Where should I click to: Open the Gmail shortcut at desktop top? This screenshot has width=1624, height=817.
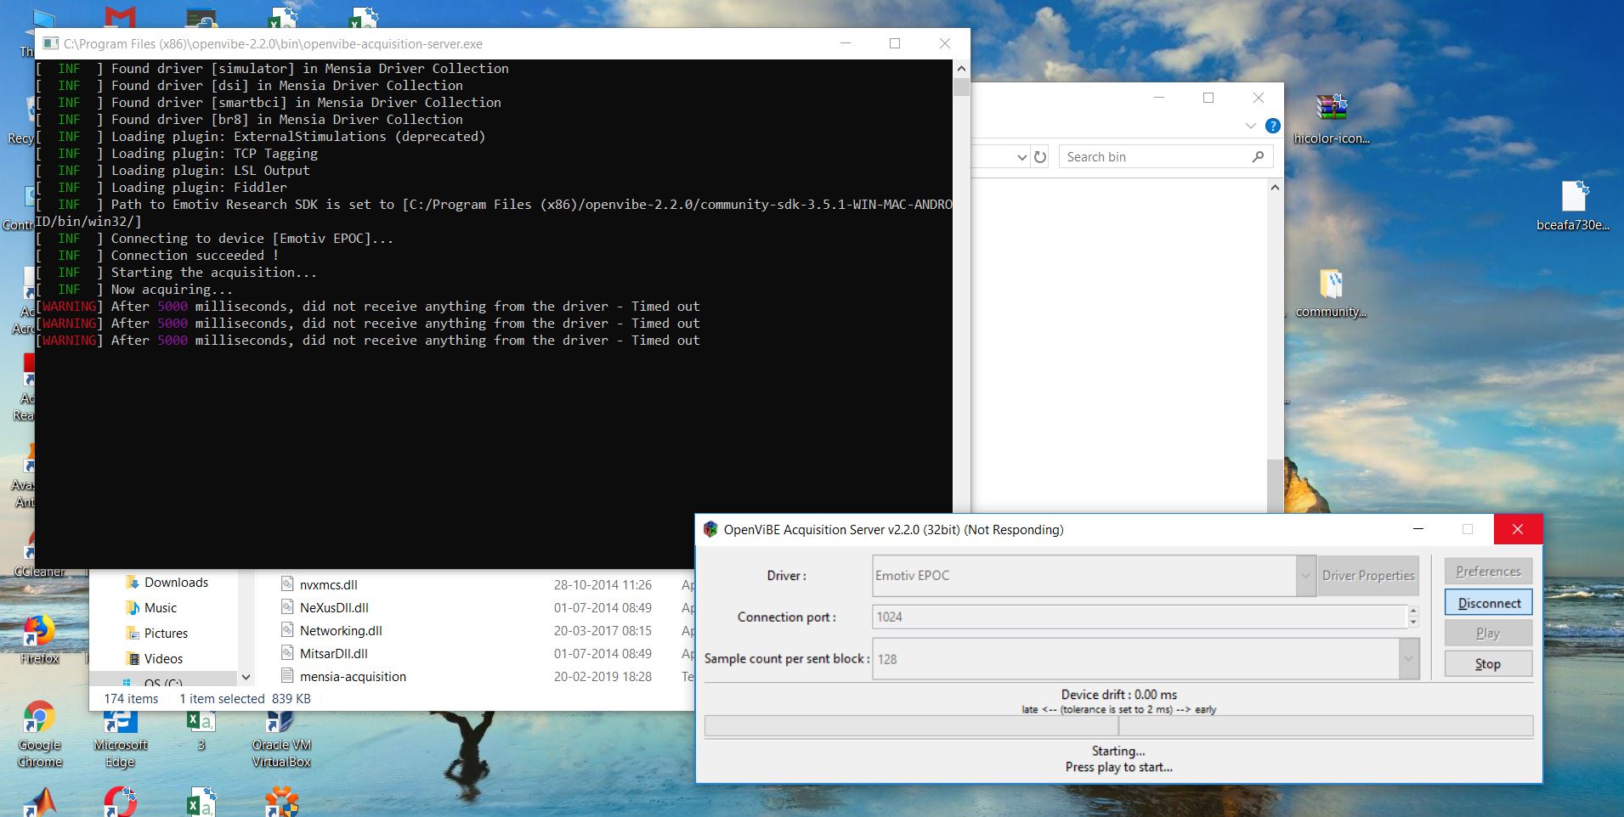[x=121, y=16]
